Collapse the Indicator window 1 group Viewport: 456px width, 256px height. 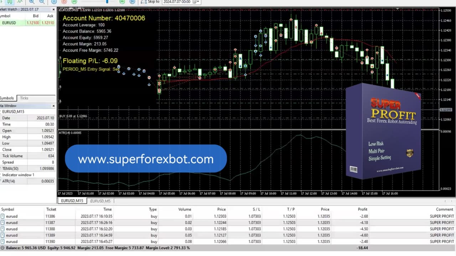tap(1, 175)
